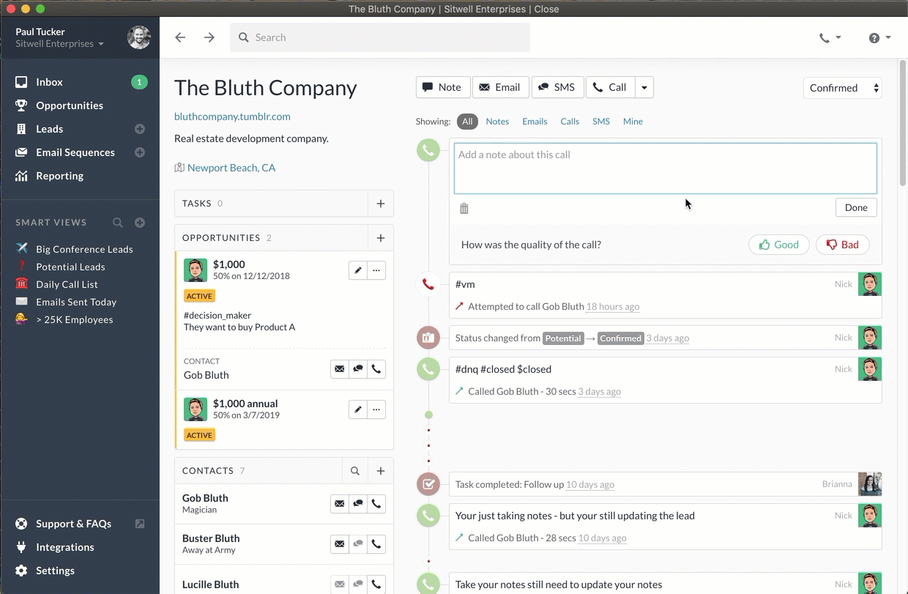Open more options for $1,000 12/12/2018 opportunity
908x594 pixels.
376,270
